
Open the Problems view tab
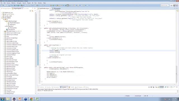[x=41, y=87]
